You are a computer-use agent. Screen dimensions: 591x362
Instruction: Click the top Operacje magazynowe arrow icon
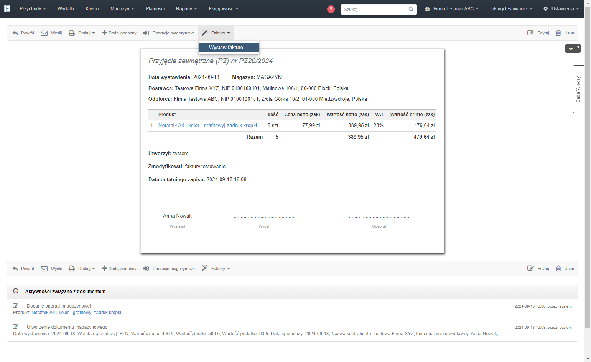tap(146, 33)
